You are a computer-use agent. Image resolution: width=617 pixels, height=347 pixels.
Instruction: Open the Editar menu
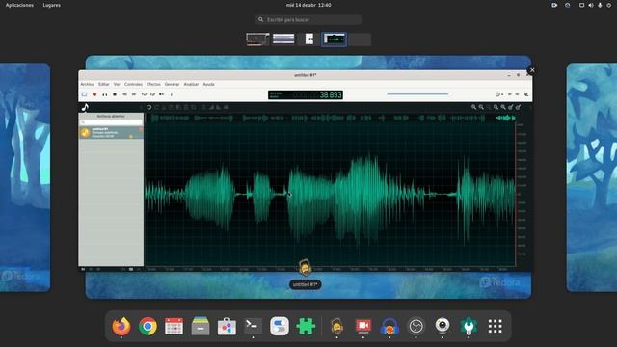coord(104,84)
